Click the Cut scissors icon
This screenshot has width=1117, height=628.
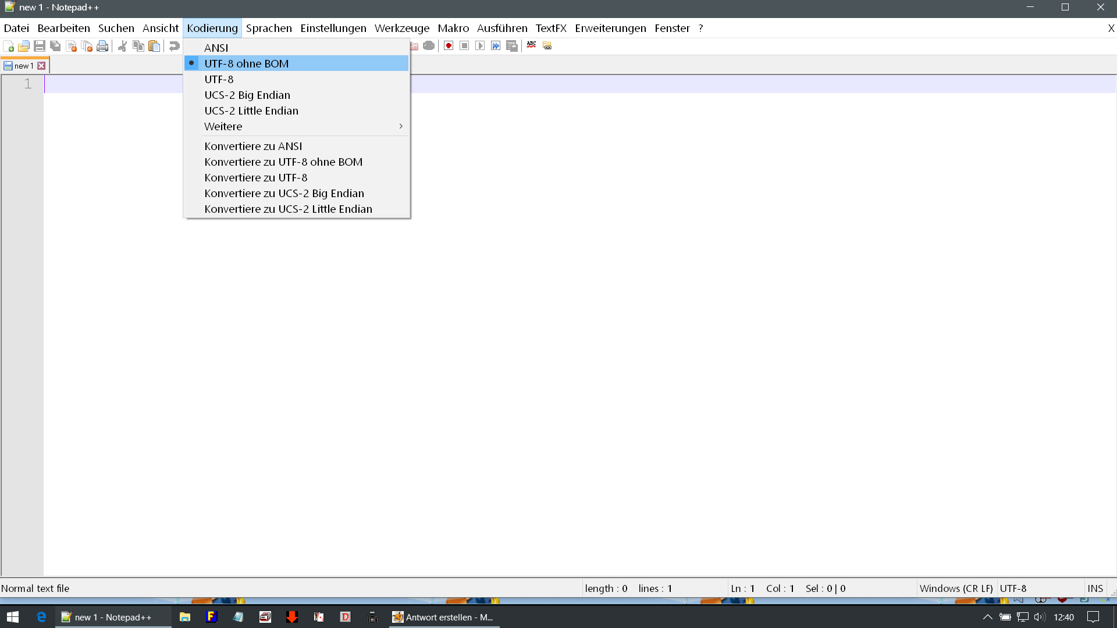click(122, 46)
